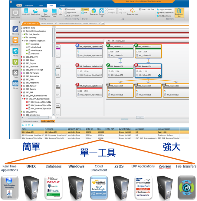The image size is (197, 201).
Task: Select HR_Employee_Updates110 job node
Action: coord(90,71)
